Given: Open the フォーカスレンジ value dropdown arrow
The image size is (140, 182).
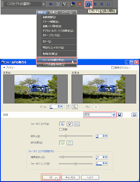Looking at the screenshot, I should pyautogui.click(x=106, y=163).
